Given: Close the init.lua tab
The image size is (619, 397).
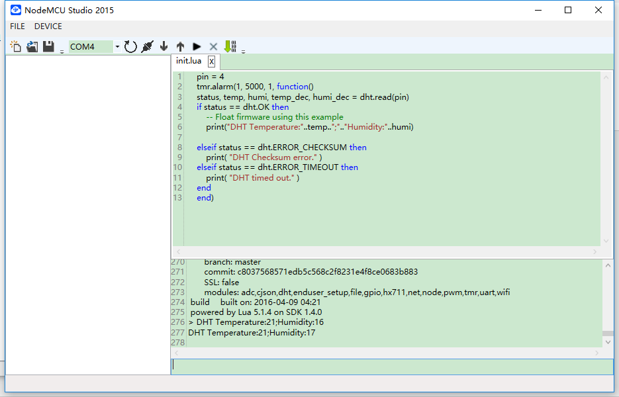Looking at the screenshot, I should click(x=212, y=62).
